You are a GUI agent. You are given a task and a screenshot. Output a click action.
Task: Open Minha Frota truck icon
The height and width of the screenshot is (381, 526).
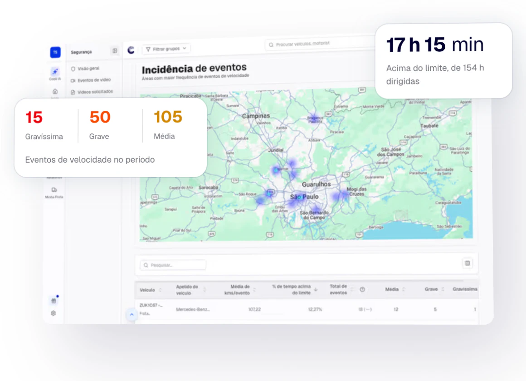pos(54,190)
